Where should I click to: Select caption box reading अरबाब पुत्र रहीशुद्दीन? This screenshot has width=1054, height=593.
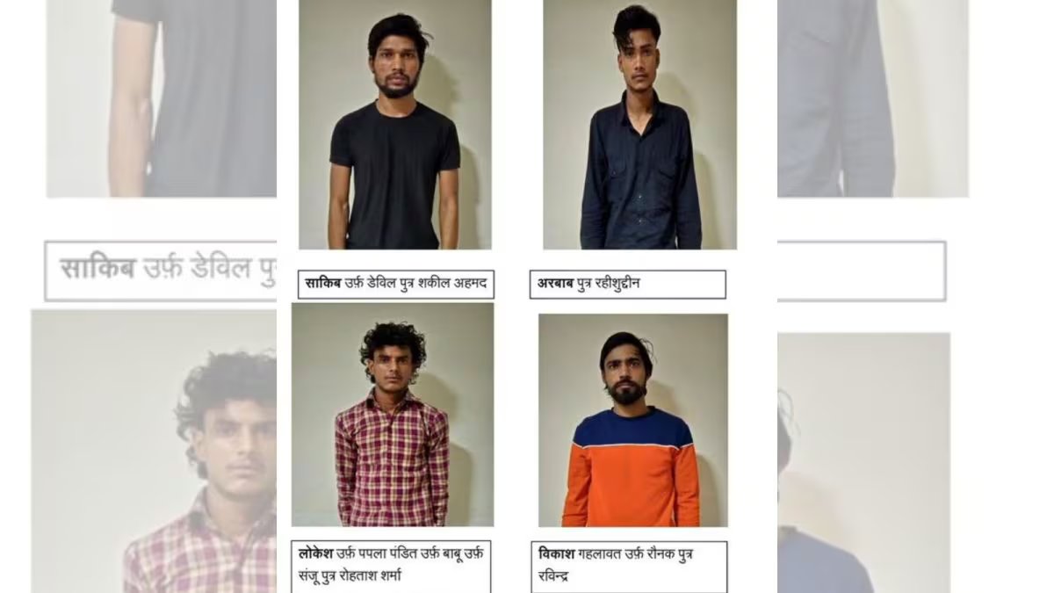[x=628, y=284]
